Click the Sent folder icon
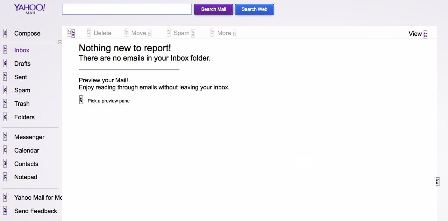 (5, 77)
